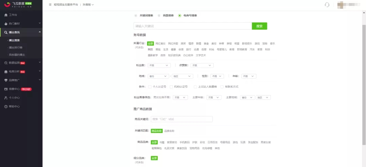This screenshot has height=167, width=366.
Task: Select the 关键词搜索 radio button
Action: 136,16
